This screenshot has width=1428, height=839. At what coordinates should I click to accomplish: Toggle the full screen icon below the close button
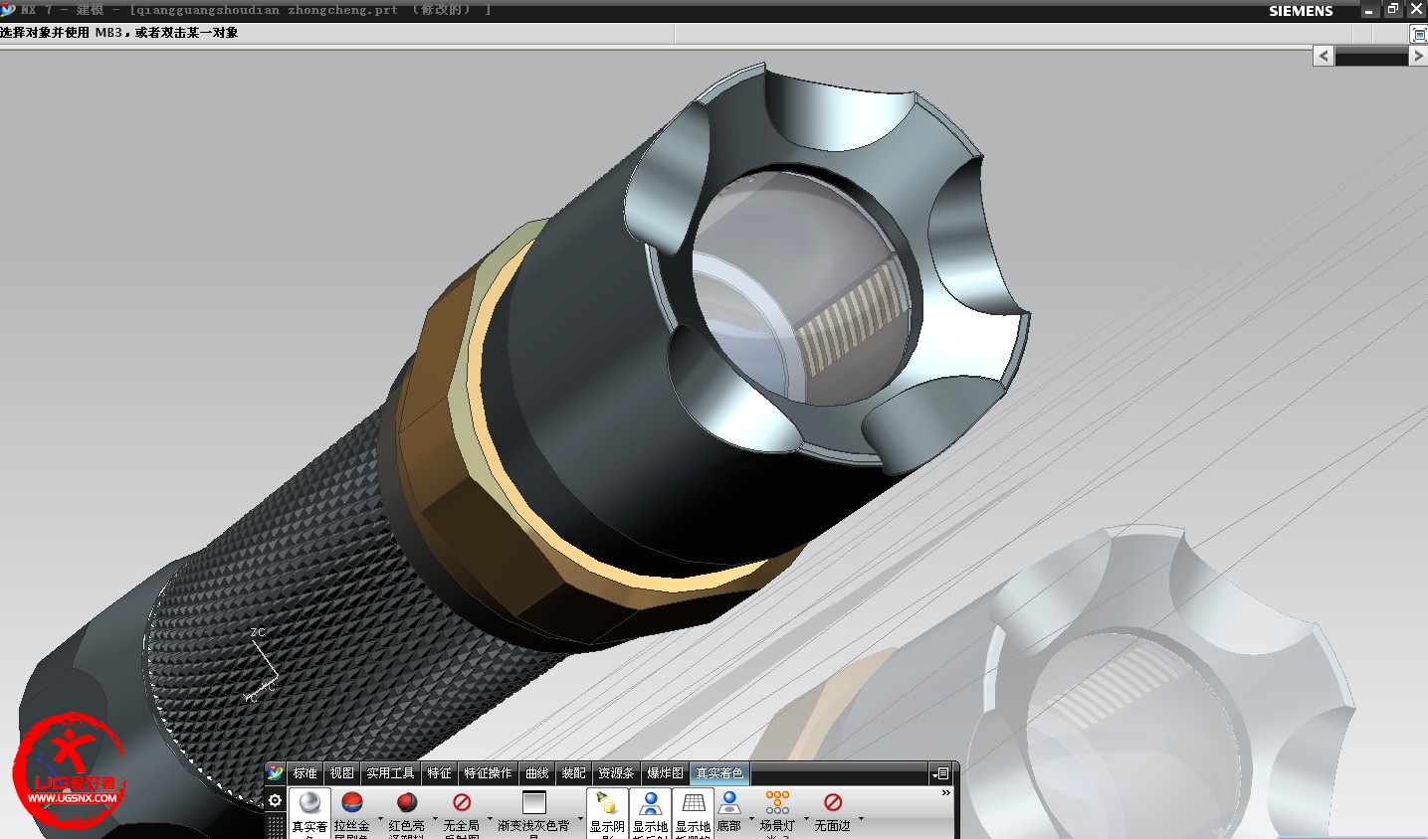click(1419, 34)
